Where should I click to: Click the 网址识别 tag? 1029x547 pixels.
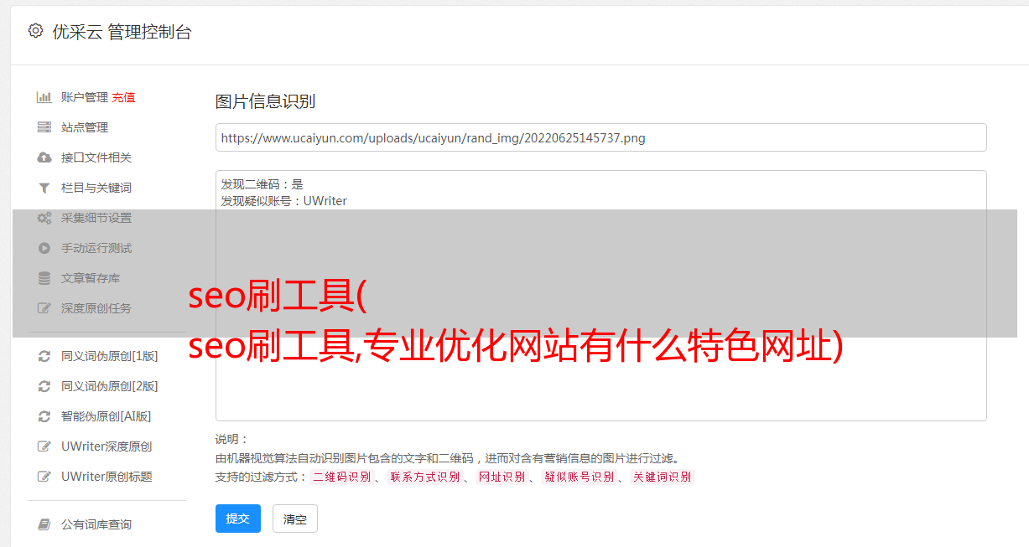tap(502, 477)
